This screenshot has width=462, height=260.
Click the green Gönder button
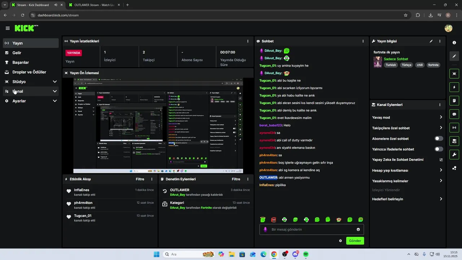coord(355,241)
